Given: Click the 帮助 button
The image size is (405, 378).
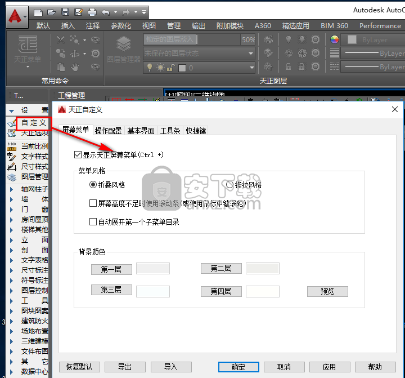Looking at the screenshot, I should [x=375, y=367].
